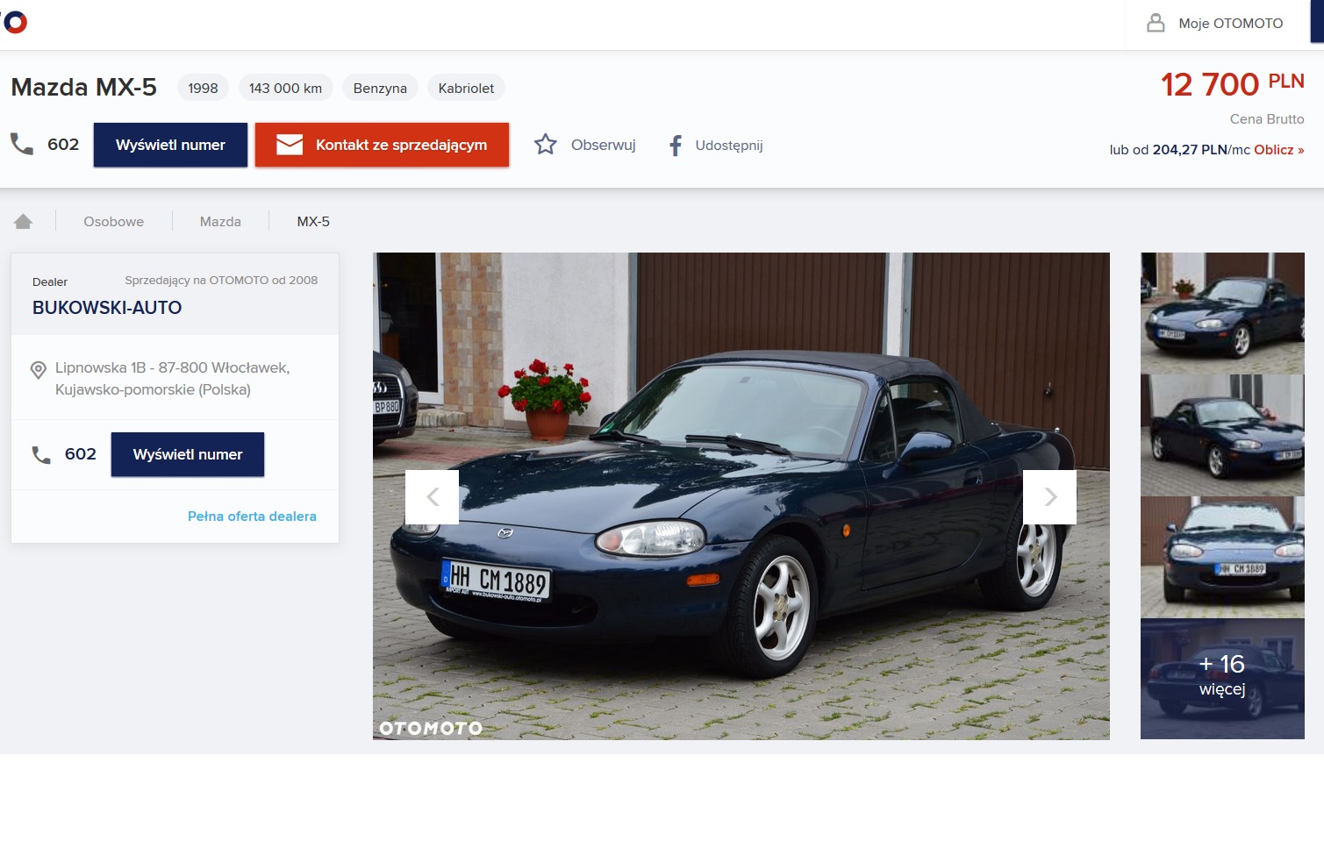Image resolution: width=1324 pixels, height=848 pixels.
Task: Click Sprzedający na OTOMOTO od 2008 text
Action: [x=221, y=281]
